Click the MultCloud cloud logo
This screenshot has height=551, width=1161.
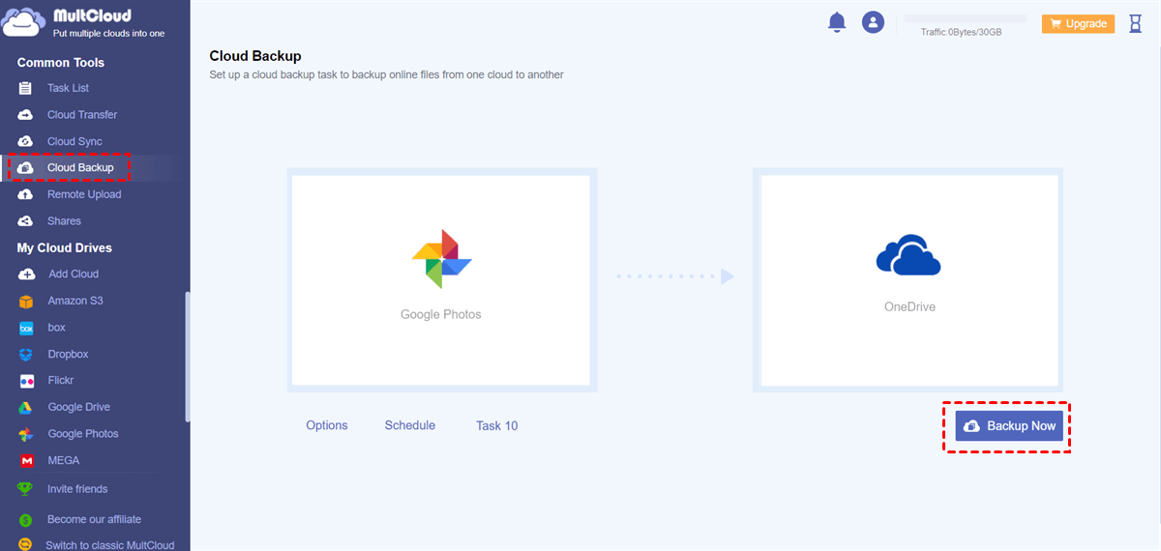24,22
